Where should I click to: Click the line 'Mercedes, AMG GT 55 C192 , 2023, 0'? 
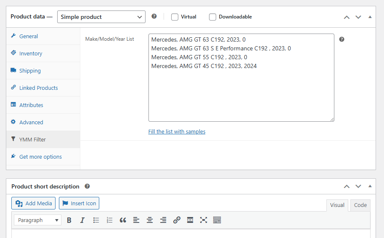199,57
